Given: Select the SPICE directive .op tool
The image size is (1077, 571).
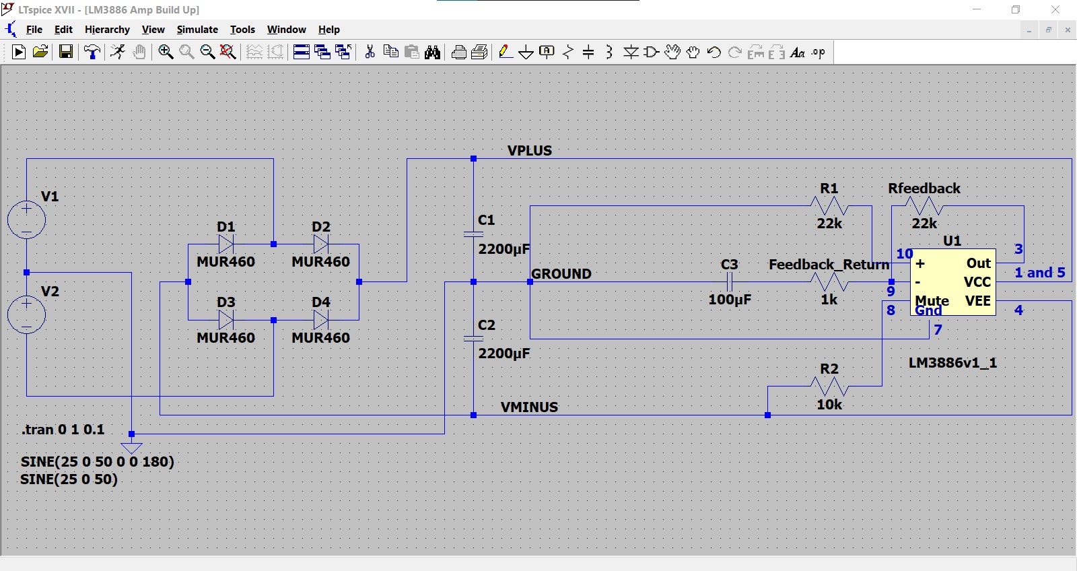Looking at the screenshot, I should tap(819, 52).
